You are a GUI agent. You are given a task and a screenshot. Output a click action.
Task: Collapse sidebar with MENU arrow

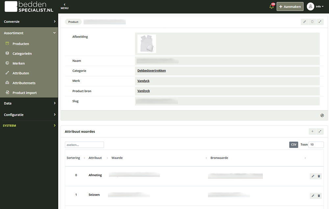64,6
